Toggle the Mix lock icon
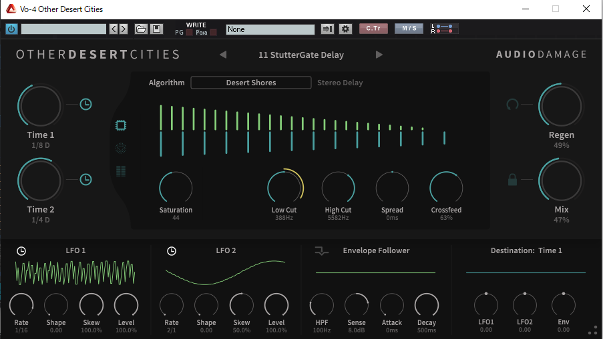The height and width of the screenshot is (339, 603). coord(512,179)
